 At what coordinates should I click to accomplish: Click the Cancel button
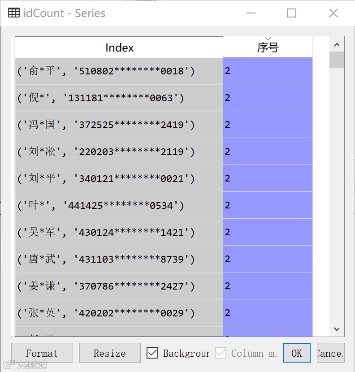tap(330, 353)
